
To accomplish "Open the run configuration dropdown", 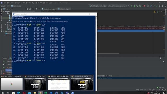I will [109, 6].
